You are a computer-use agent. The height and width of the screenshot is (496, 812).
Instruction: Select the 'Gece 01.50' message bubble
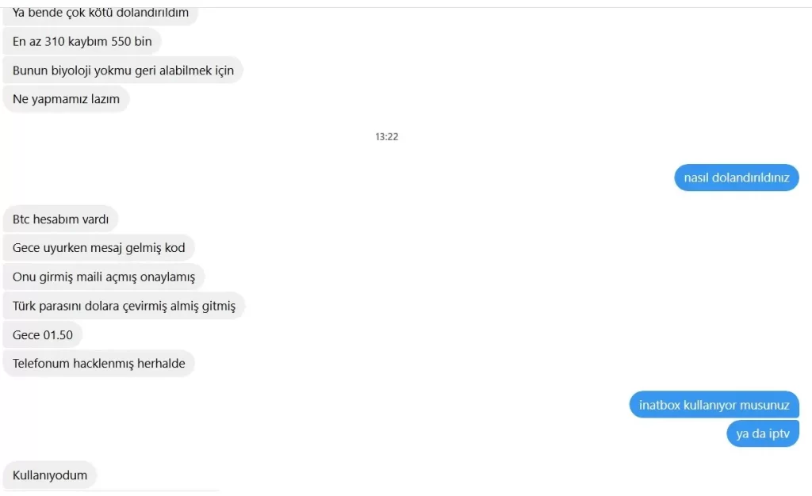pos(43,334)
